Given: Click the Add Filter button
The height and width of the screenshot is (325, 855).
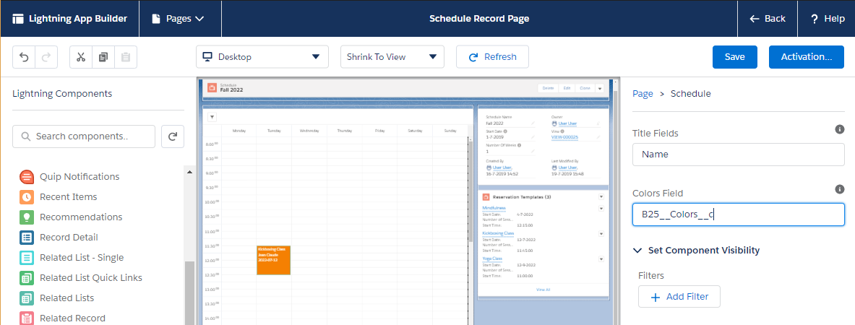Looking at the screenshot, I should pyautogui.click(x=679, y=297).
